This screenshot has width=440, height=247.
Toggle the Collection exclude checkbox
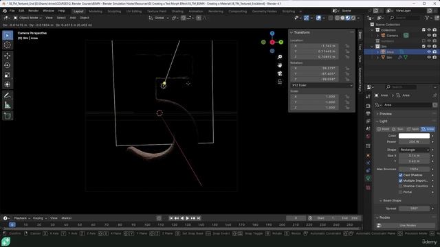pos(423,30)
